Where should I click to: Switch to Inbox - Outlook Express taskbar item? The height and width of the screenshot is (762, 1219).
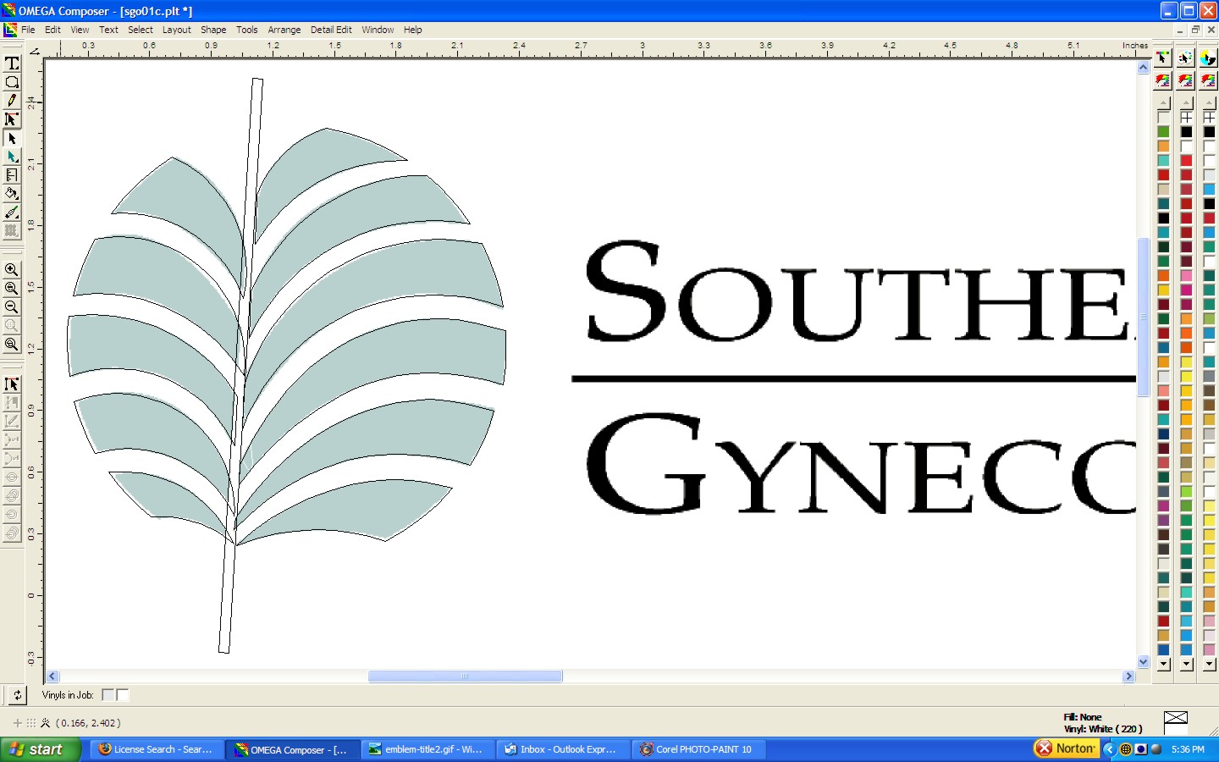click(x=564, y=749)
